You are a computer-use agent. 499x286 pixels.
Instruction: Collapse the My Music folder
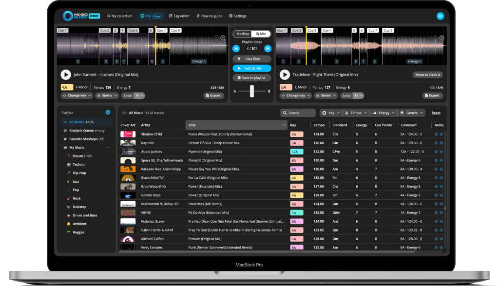[x=107, y=148]
